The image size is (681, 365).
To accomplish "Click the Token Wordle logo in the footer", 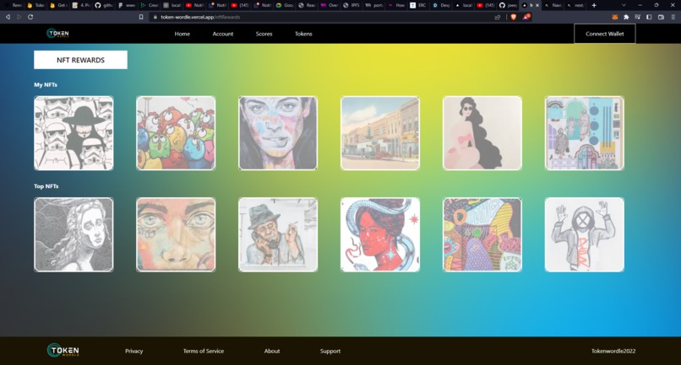I will (63, 351).
